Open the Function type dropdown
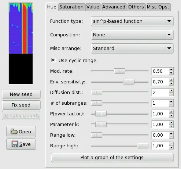Image resolution: width=181 pixels, height=169 pixels. pos(132,21)
